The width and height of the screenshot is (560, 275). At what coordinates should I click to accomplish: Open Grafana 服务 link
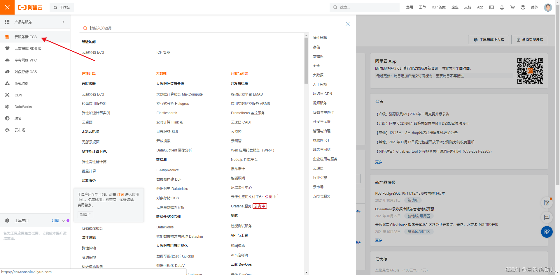tap(241, 206)
